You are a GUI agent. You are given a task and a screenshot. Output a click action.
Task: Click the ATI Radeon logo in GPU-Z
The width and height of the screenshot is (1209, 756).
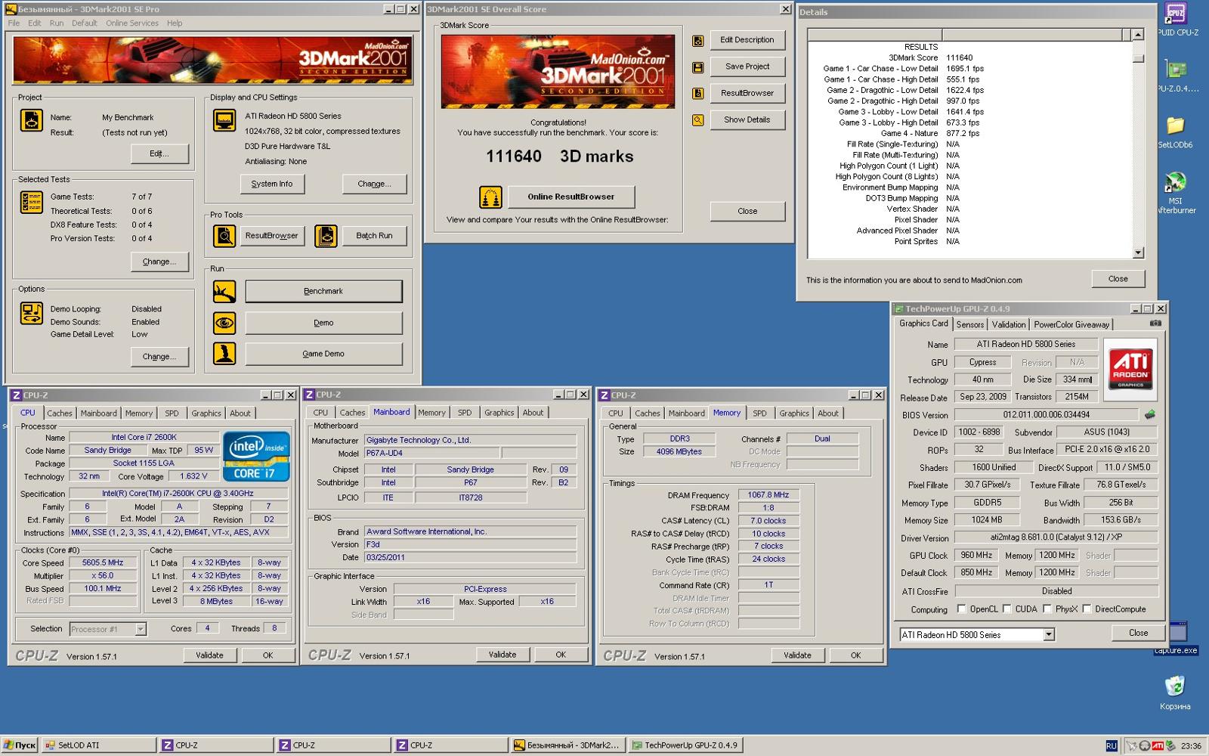click(1130, 368)
